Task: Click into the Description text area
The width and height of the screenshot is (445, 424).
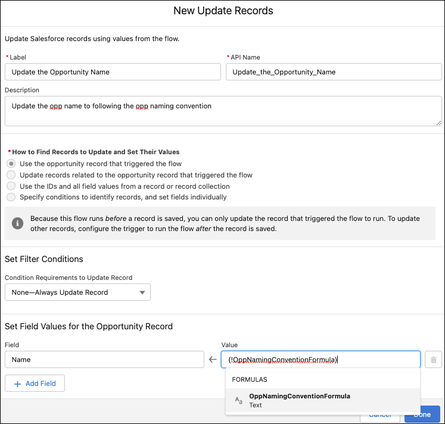Action: coord(223,111)
